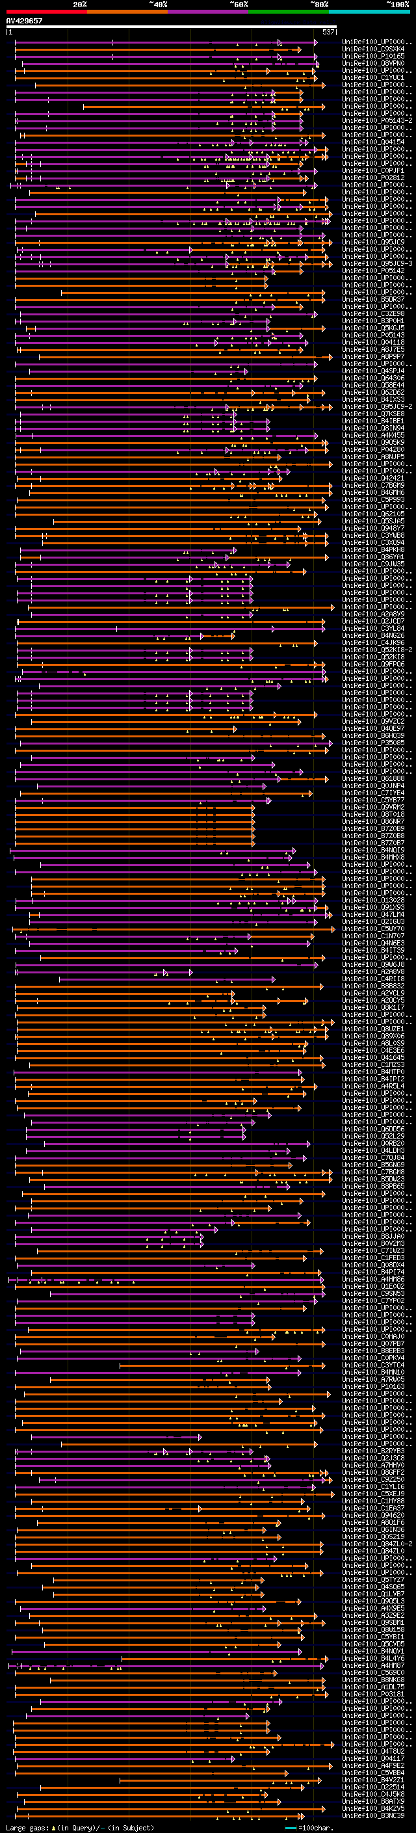Viewport: 416px width, 1833px height.
Task: Select hit UniRef100_B4IT39
Action: click(373, 951)
